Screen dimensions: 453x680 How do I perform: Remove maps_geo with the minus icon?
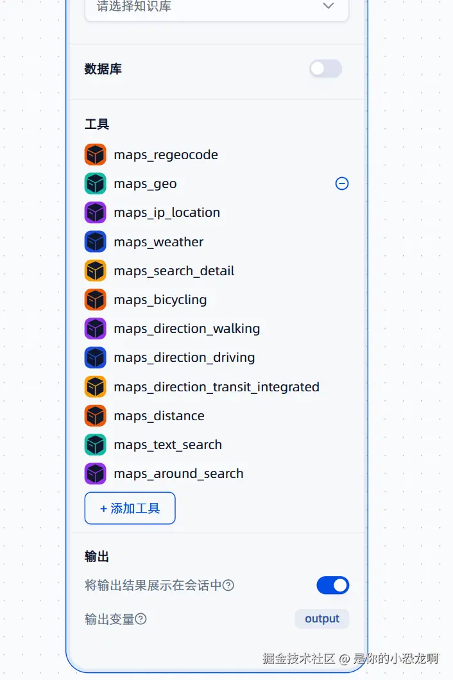click(x=342, y=183)
